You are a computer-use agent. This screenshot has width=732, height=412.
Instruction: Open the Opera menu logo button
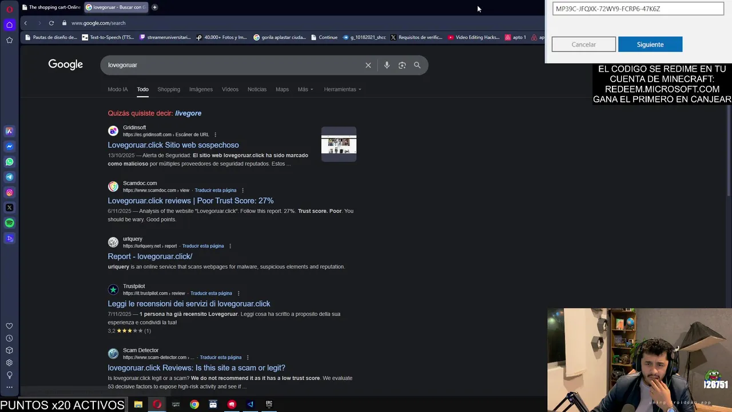point(9,9)
